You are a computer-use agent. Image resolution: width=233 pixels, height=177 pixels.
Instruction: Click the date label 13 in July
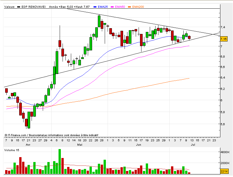(x=192, y=140)
